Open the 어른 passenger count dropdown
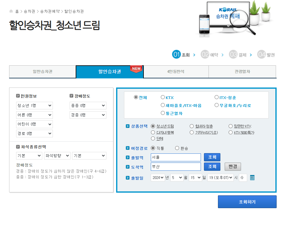The image size is (283, 237). 34,115
